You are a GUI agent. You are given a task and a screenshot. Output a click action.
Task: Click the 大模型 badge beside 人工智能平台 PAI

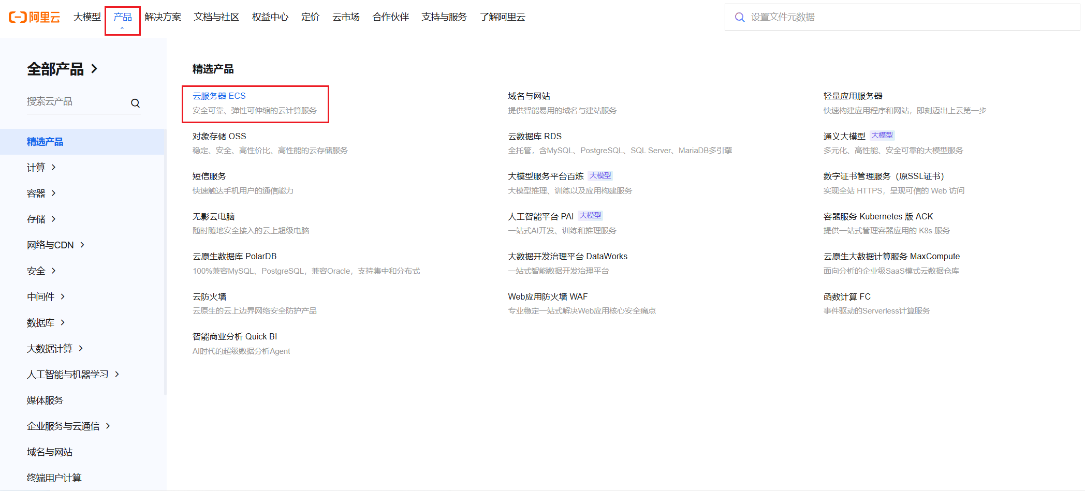tap(591, 215)
